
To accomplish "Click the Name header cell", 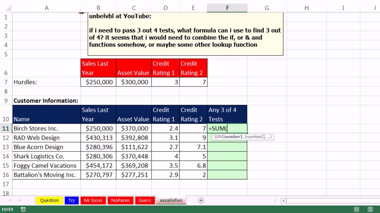I will click(x=47, y=114).
